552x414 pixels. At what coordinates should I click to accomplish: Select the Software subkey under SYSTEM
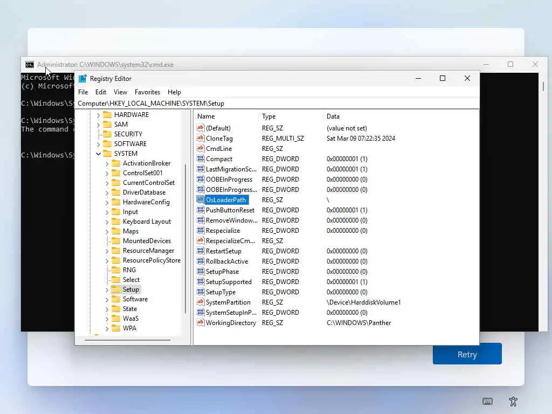(x=135, y=299)
